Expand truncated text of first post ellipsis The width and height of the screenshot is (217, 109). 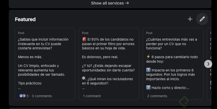19,88
